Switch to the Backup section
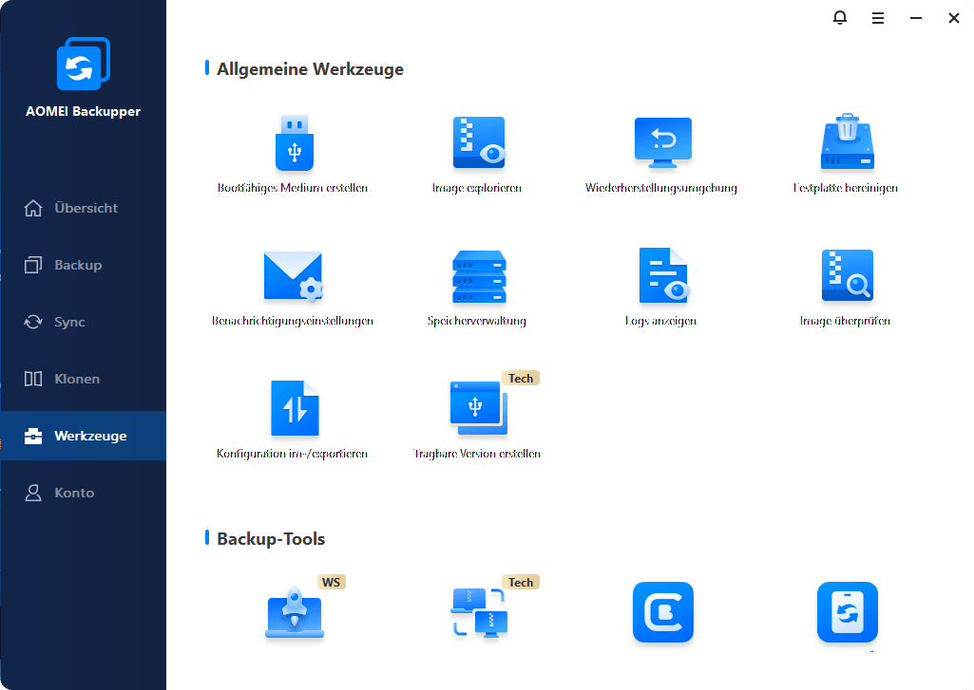The width and height of the screenshot is (974, 690). 84,266
